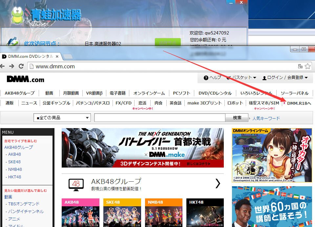Expand the ログイン / 会員登録 menu

285,78
